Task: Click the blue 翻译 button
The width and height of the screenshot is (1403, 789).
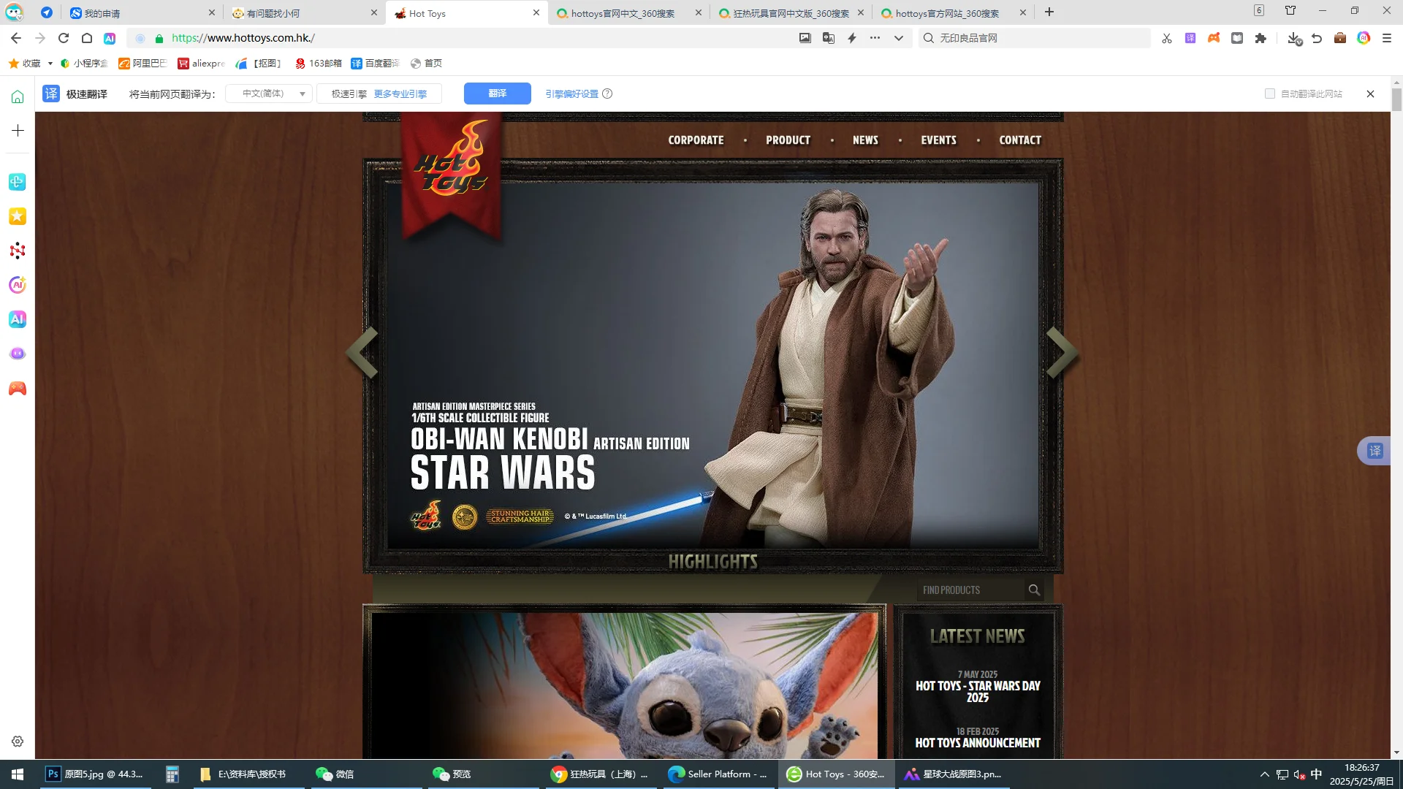Action: click(497, 94)
